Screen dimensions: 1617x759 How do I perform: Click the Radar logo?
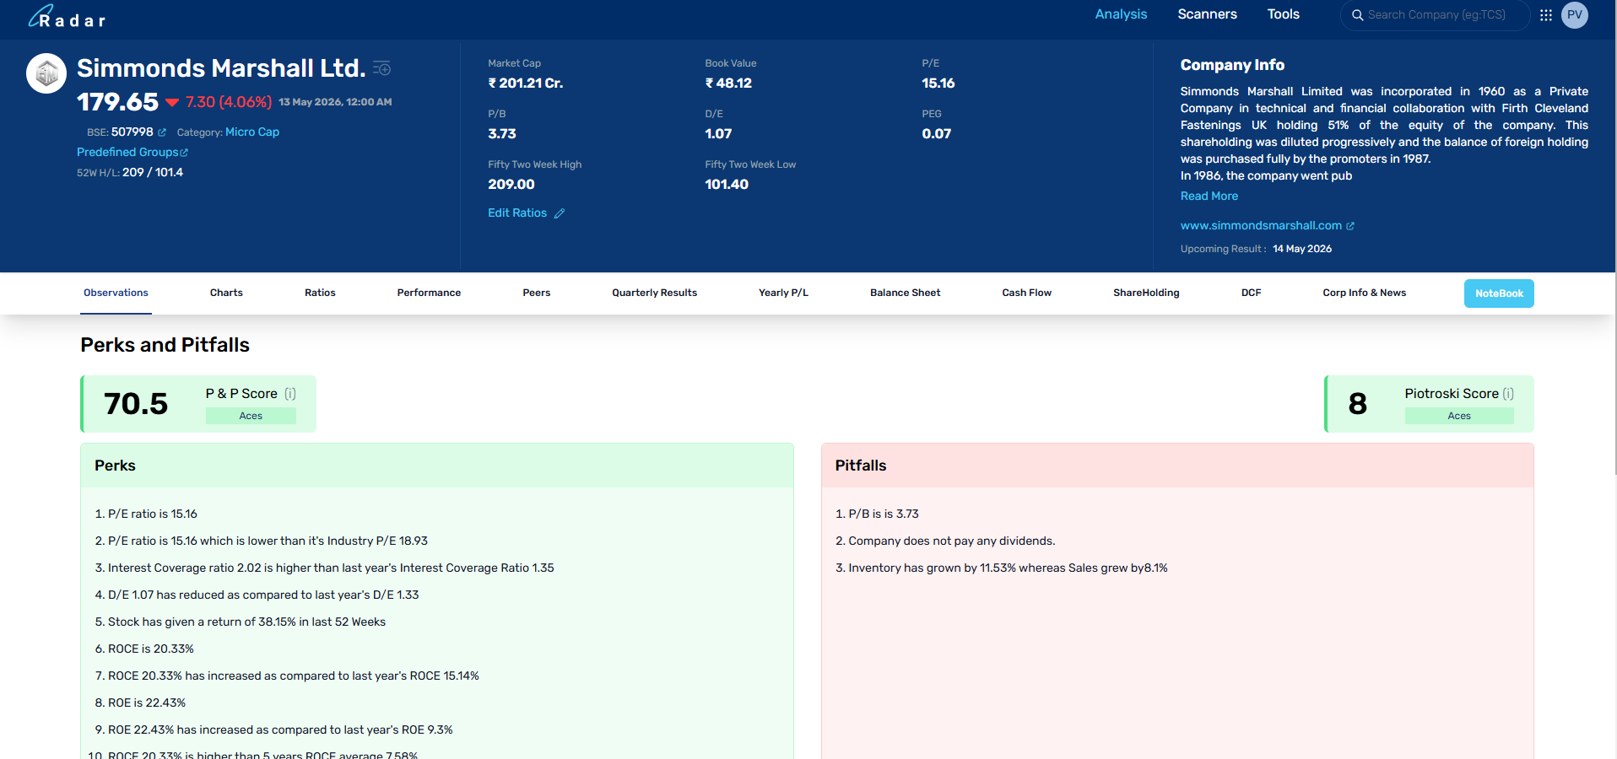[67, 16]
